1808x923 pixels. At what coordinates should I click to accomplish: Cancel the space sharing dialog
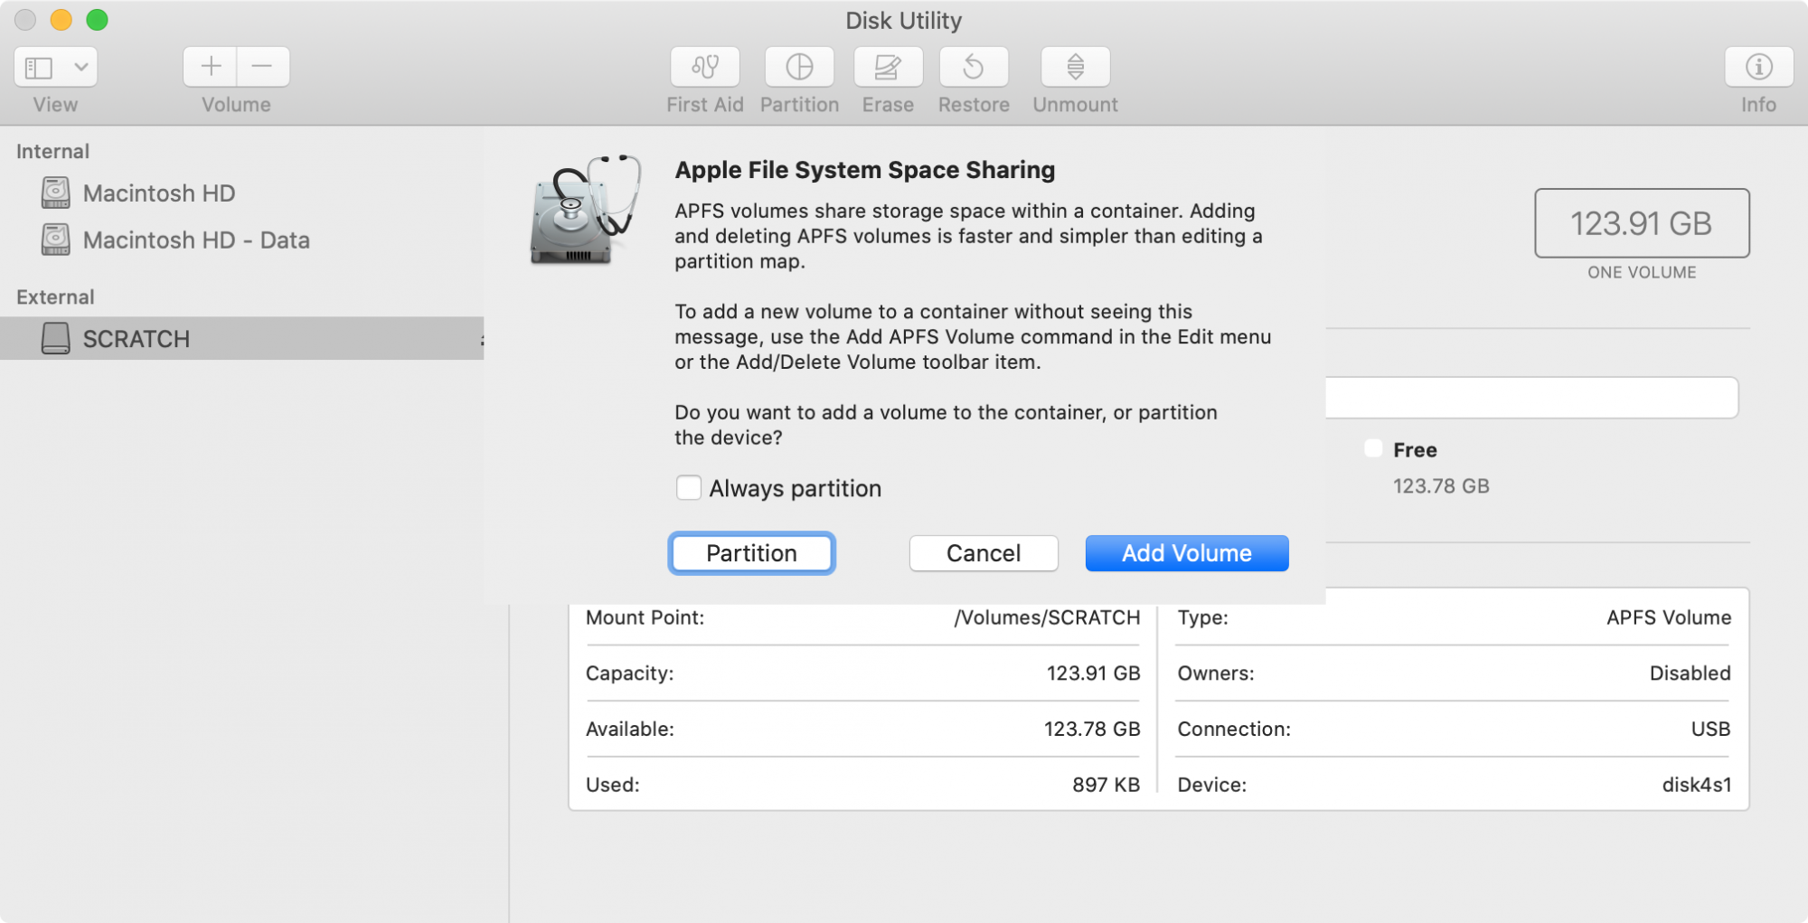(x=983, y=553)
